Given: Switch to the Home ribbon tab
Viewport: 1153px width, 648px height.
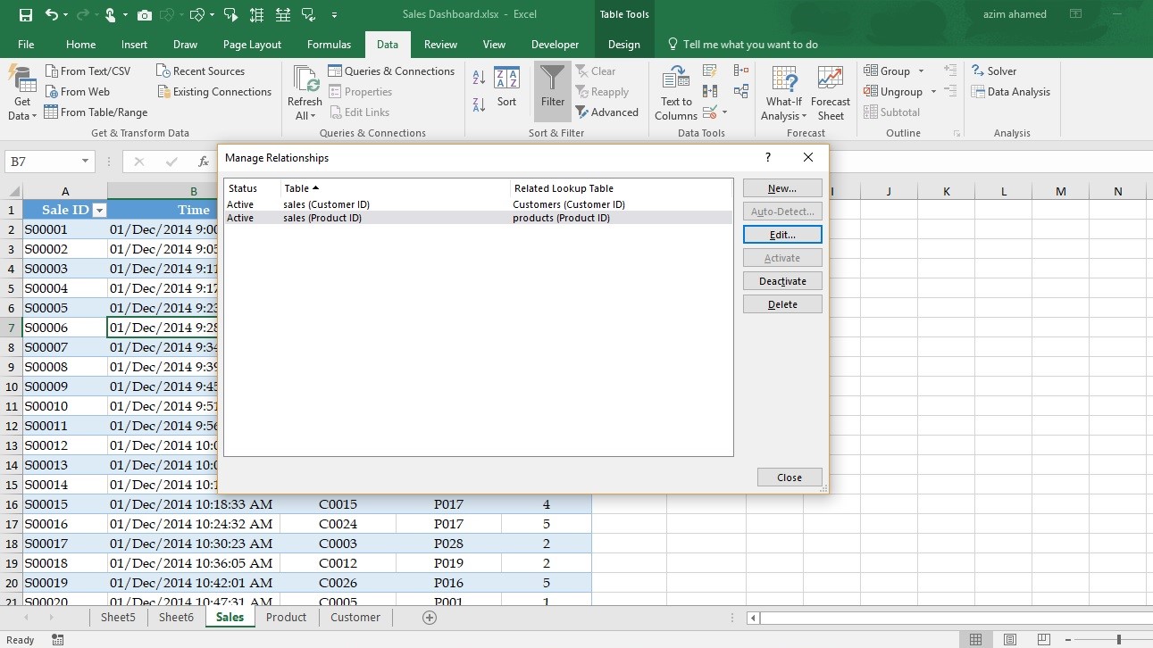Looking at the screenshot, I should point(80,45).
